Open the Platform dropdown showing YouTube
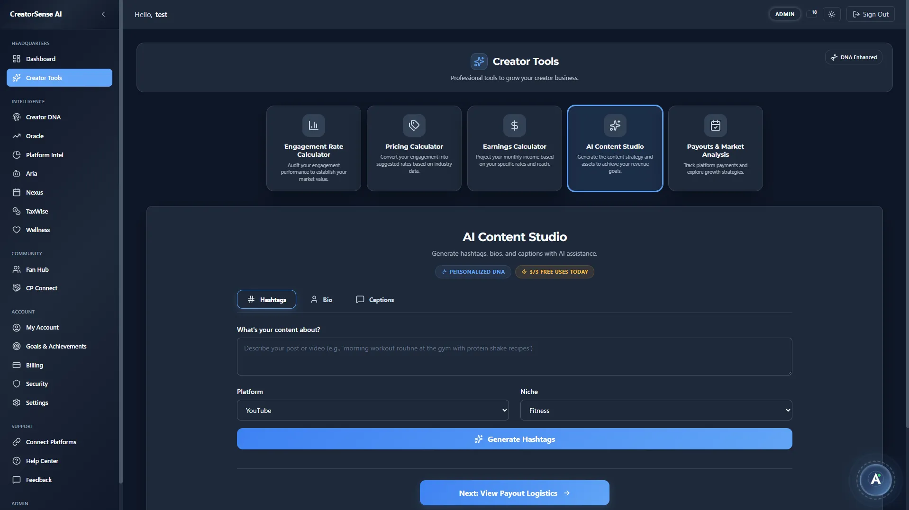909x510 pixels. click(373, 410)
